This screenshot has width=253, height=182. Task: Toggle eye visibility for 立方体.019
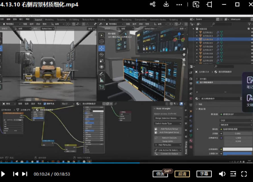[x=252, y=57]
